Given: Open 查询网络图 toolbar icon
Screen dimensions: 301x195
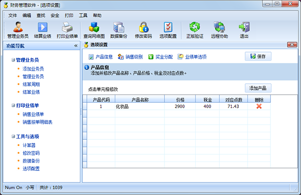Looking at the screenshot, I should [x=94, y=30].
